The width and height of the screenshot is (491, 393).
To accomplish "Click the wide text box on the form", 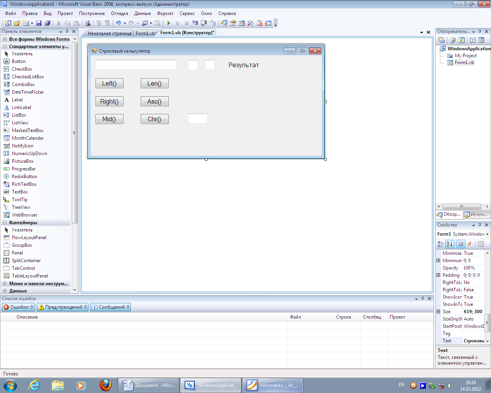I will (x=136, y=65).
